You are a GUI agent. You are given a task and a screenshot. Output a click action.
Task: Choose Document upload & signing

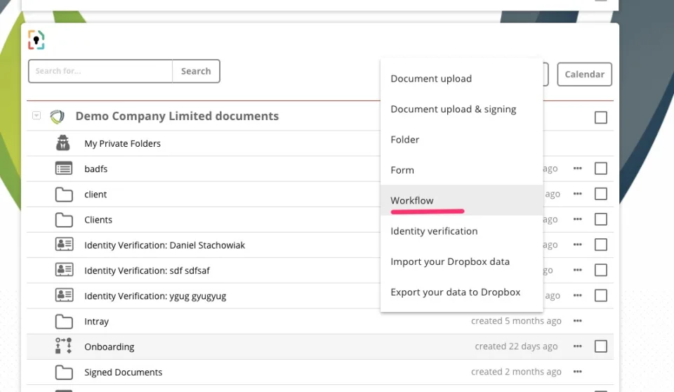click(x=462, y=110)
